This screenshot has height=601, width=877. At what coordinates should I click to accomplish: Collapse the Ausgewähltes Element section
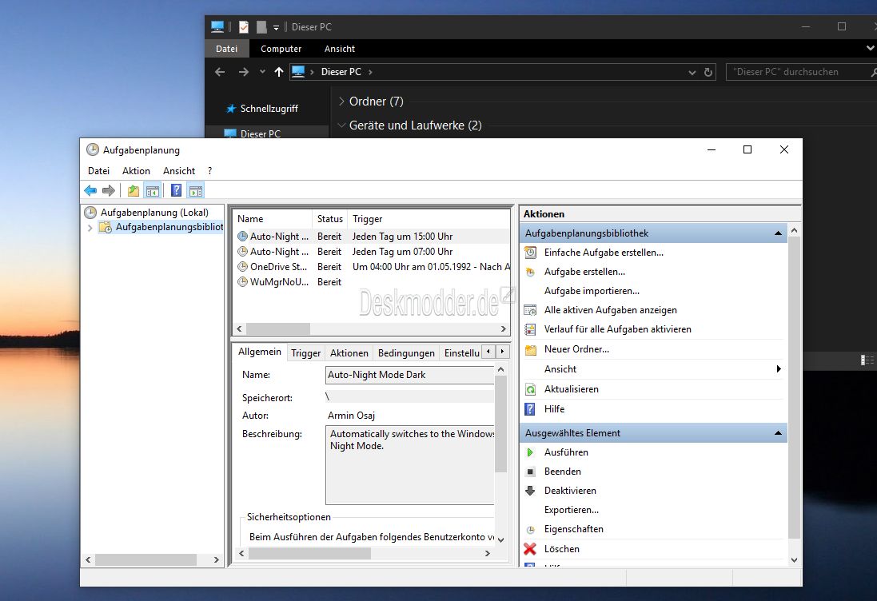coord(778,433)
